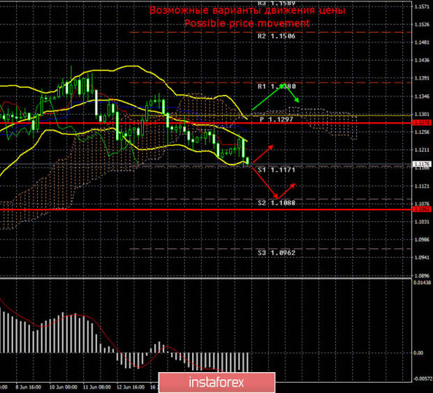This screenshot has width=433, height=393.
Task: Click the 1.0896 price axis value
Action: pos(423,276)
